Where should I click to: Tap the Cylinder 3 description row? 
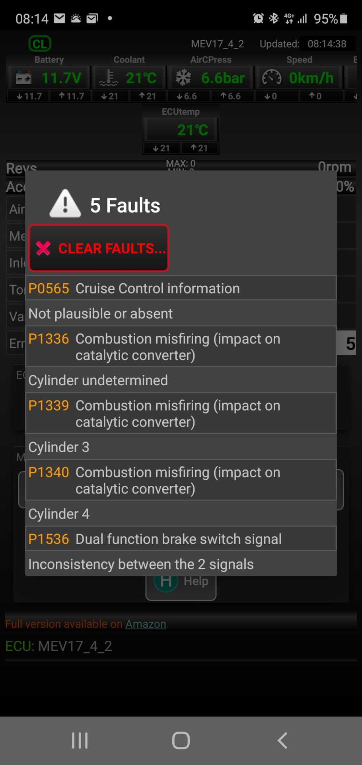click(x=181, y=447)
